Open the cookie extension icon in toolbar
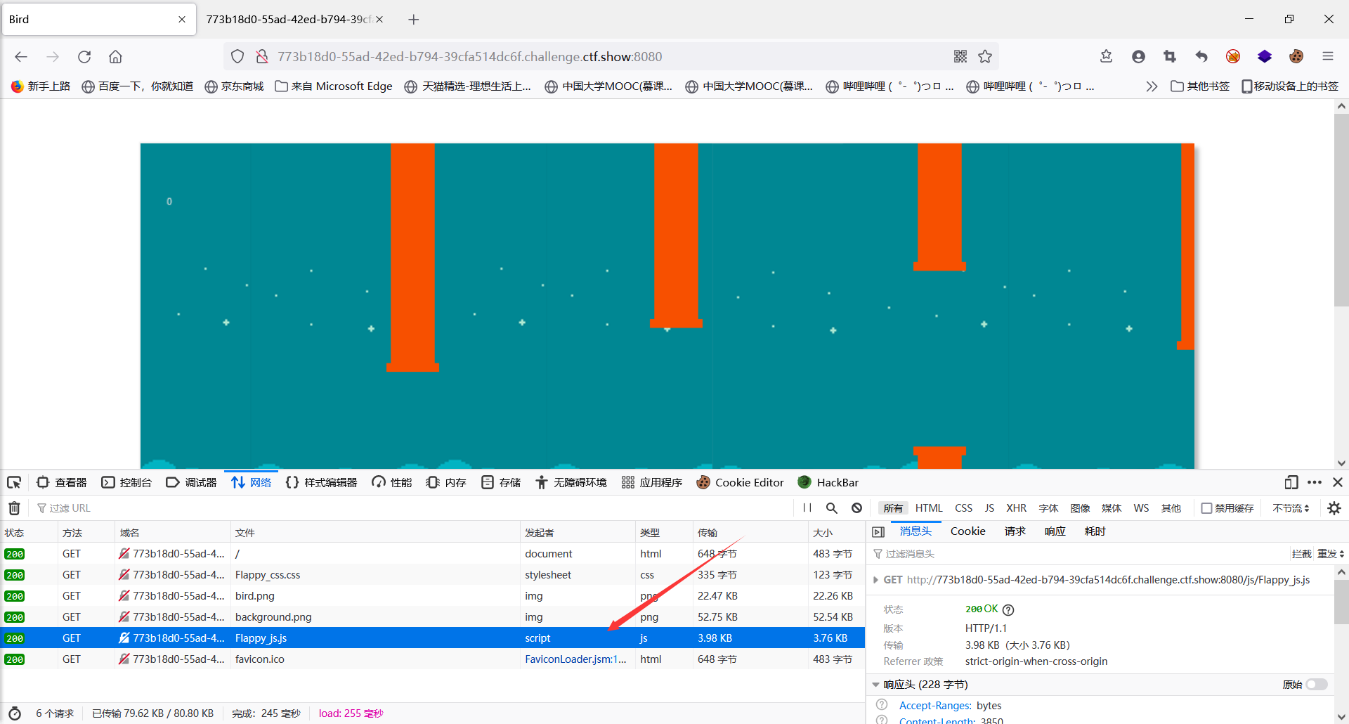This screenshot has width=1349, height=724. [x=1296, y=57]
